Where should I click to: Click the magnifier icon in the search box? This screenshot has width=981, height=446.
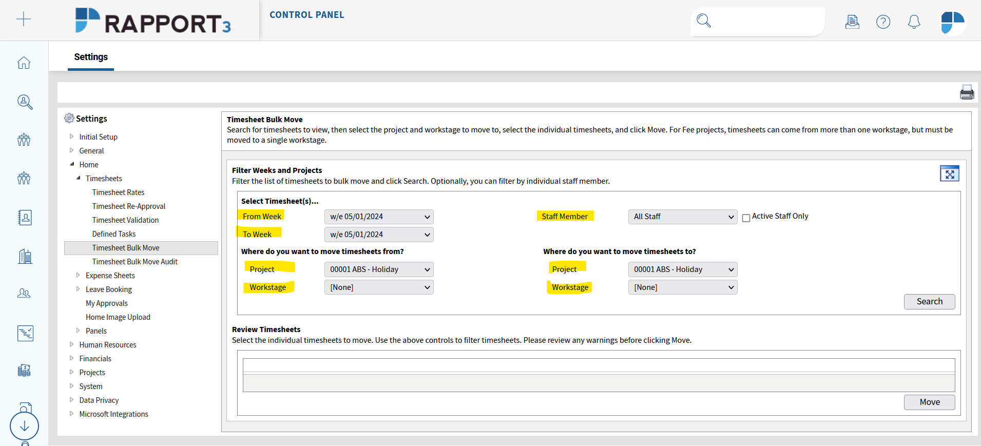coord(704,21)
